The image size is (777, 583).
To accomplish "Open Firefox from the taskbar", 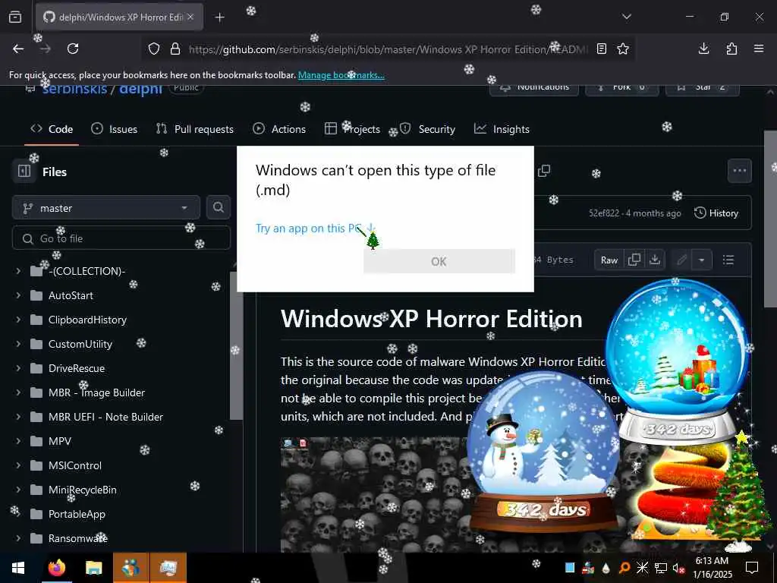I will coord(56,568).
